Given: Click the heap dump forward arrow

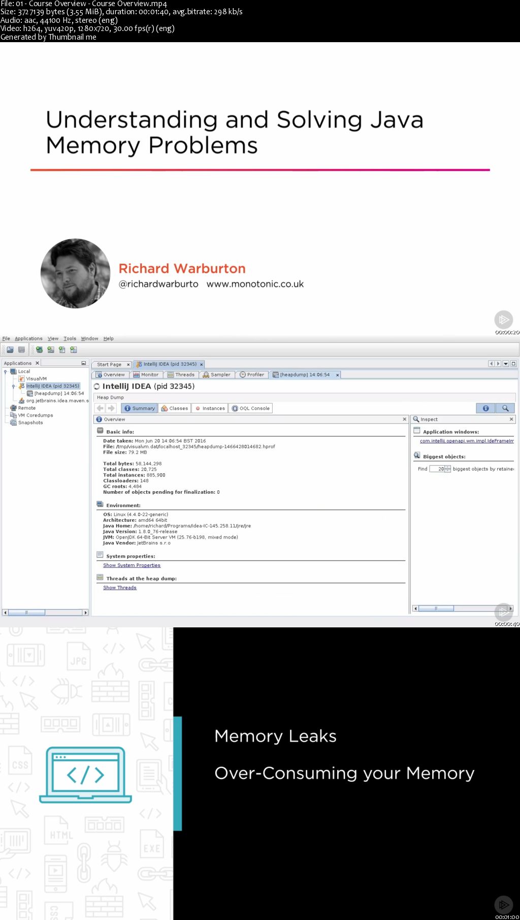Looking at the screenshot, I should pyautogui.click(x=111, y=408).
